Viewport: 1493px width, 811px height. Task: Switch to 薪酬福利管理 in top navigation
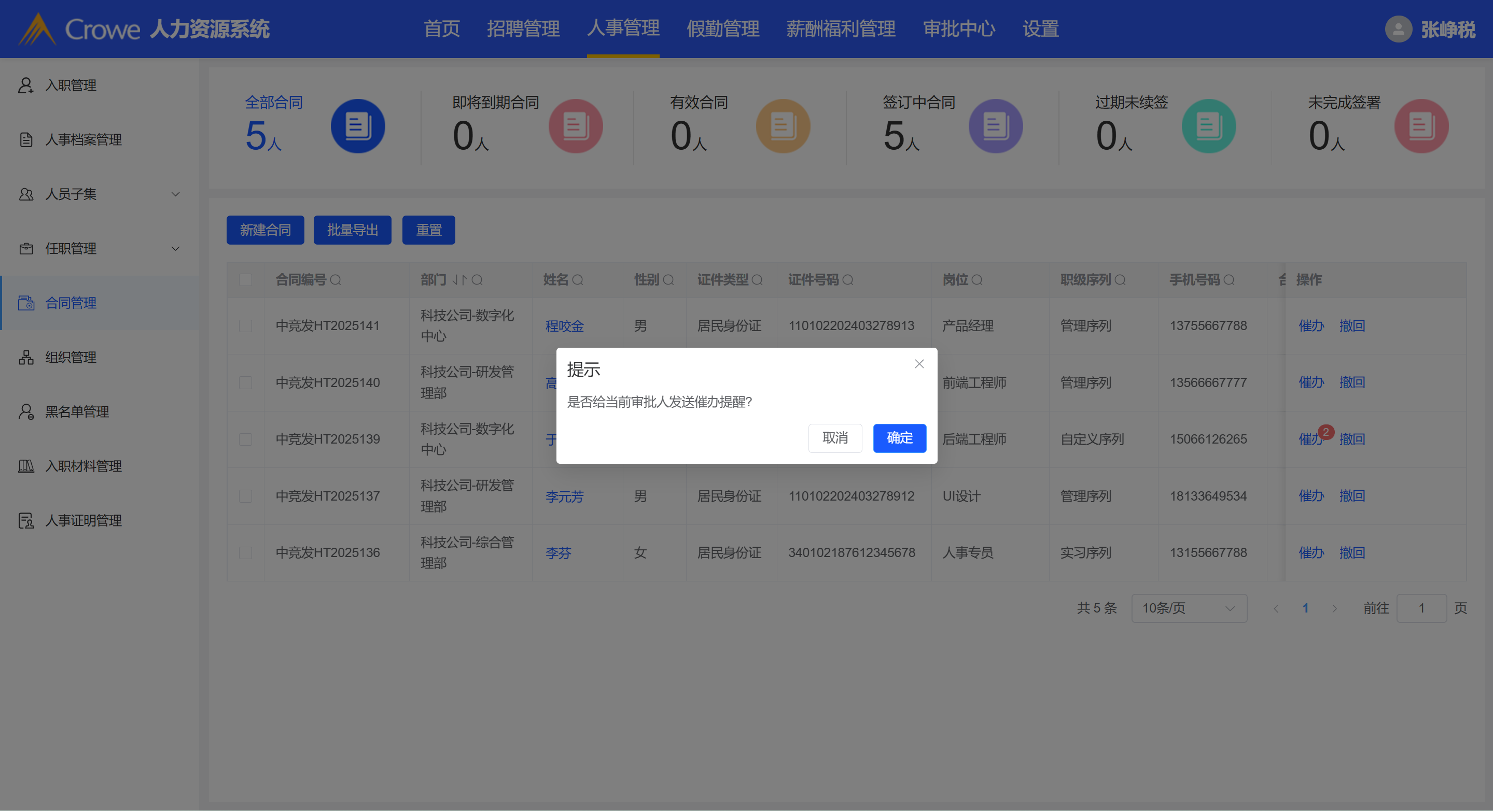click(841, 29)
